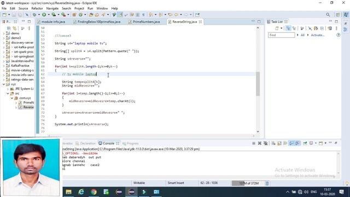The height and width of the screenshot is (197, 350).
Task: Collapse the xyz project node
Action: point(4,84)
